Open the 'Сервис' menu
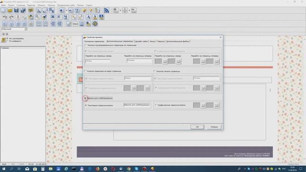The image size is (306, 172). 89,5
